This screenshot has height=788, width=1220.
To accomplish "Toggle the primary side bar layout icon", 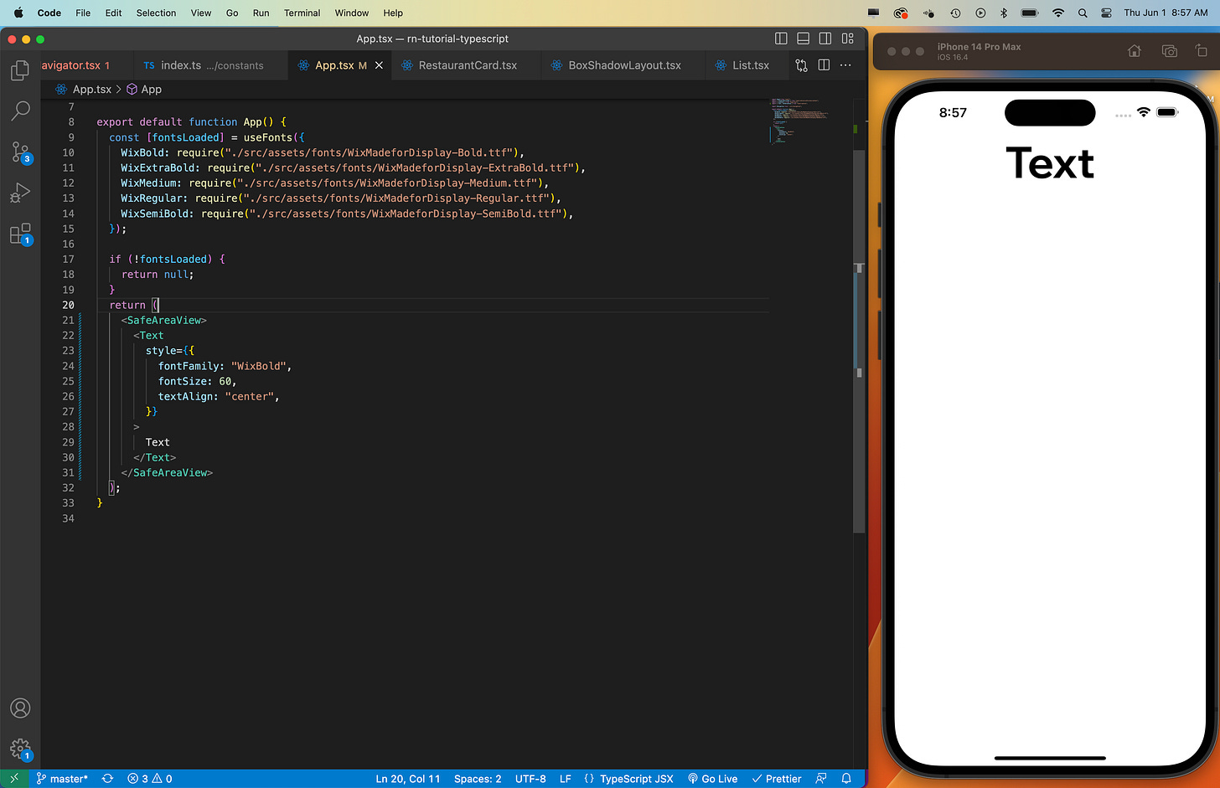I will tap(781, 39).
